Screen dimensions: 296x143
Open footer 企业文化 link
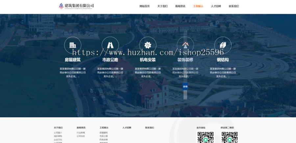(58, 140)
